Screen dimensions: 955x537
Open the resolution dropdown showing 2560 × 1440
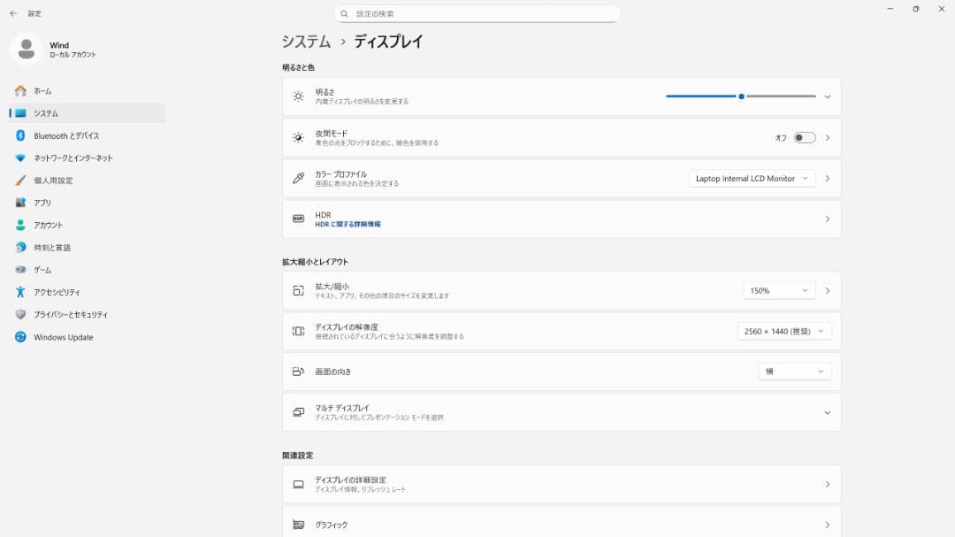pyautogui.click(x=783, y=330)
